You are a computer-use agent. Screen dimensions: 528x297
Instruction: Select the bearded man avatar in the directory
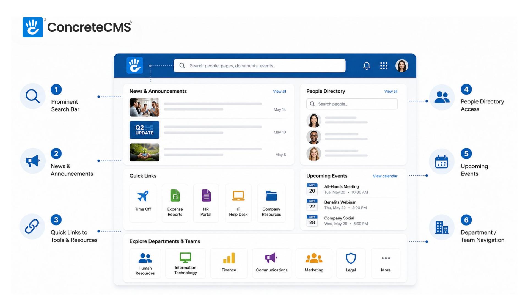point(314,137)
